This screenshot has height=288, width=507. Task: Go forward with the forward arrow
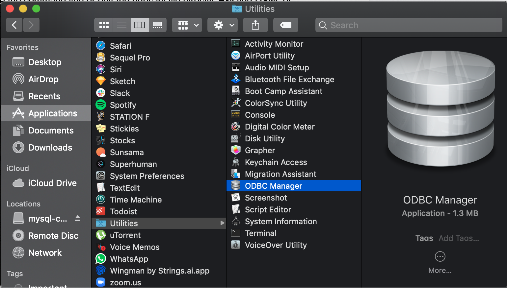tap(31, 25)
